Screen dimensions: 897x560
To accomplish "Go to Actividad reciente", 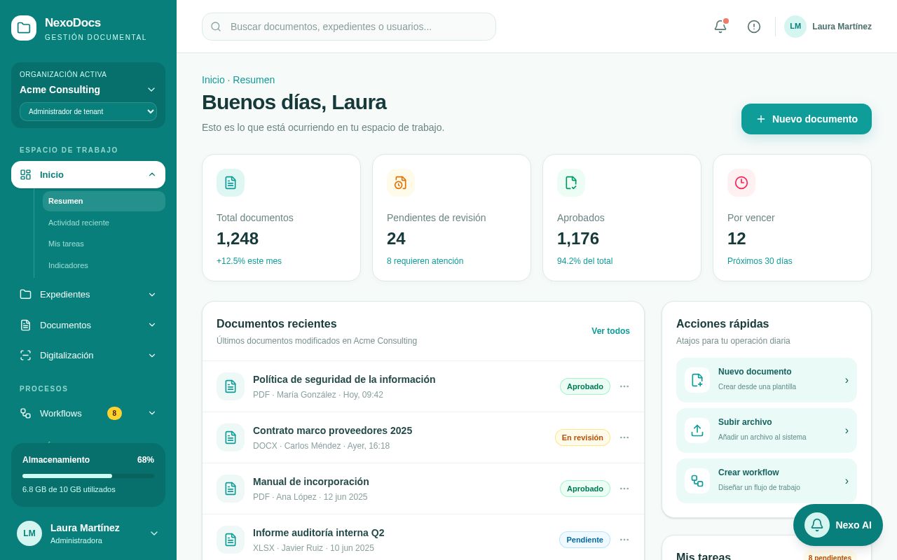I will (104, 223).
